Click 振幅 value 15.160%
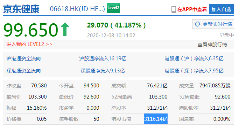Viewport: 239px width, 133px height. click(x=37, y=108)
